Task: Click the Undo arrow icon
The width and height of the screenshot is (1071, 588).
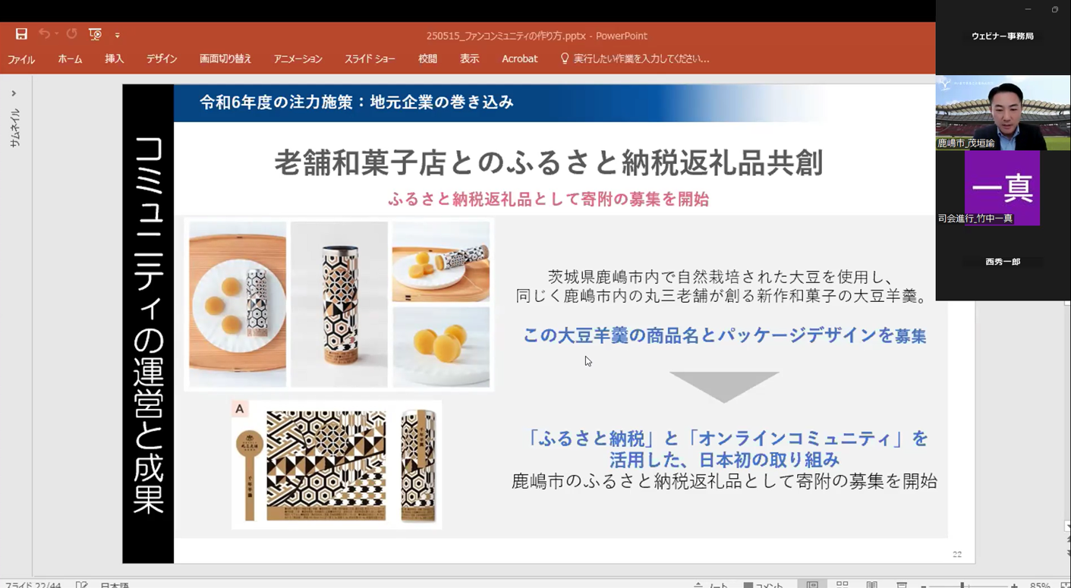Action: tap(44, 34)
